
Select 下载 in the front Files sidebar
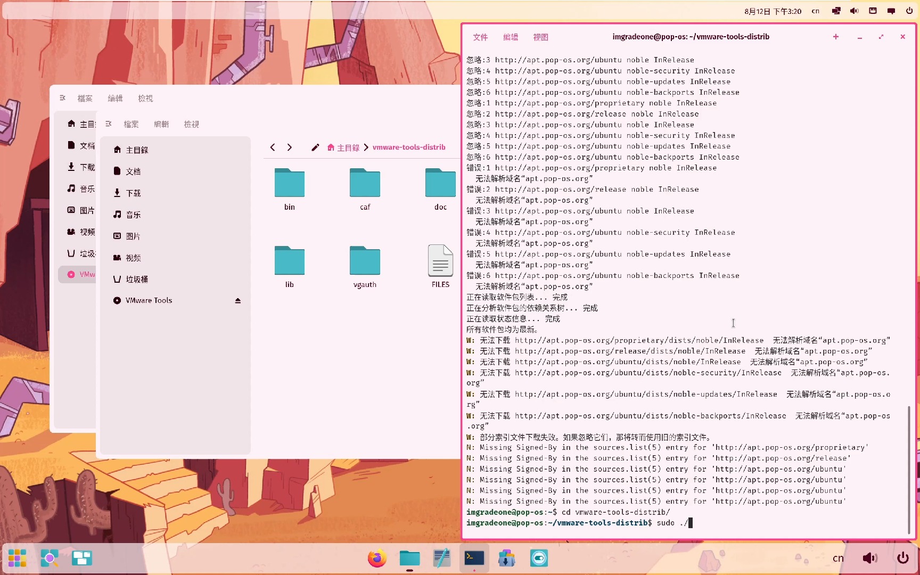[176, 193]
